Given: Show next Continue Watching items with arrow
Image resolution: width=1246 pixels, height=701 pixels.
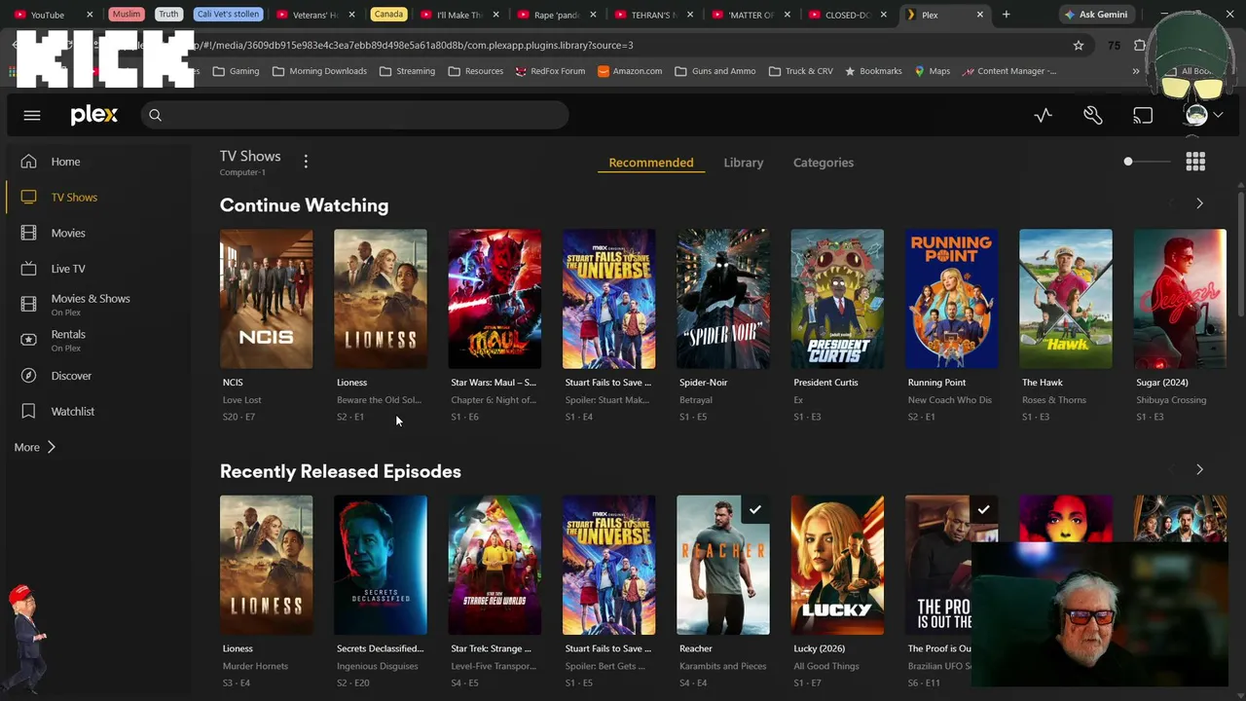Looking at the screenshot, I should (1199, 203).
